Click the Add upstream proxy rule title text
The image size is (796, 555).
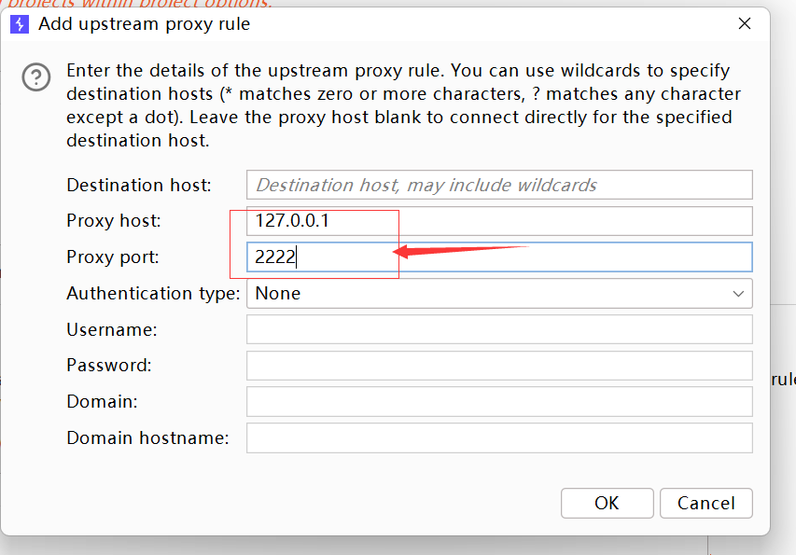144,24
